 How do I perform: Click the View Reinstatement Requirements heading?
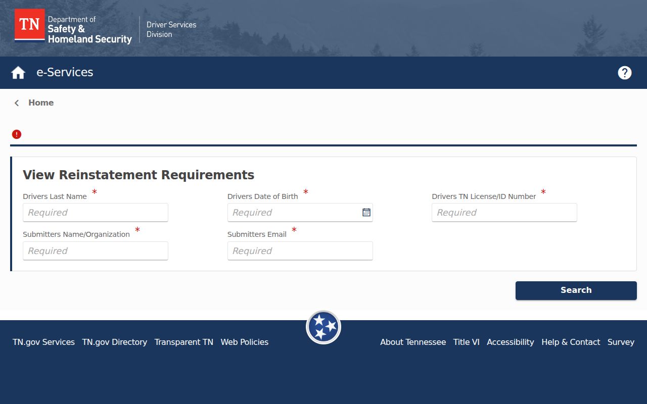click(138, 175)
